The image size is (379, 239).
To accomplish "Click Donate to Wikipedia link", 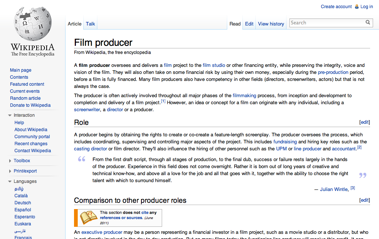I will tap(30, 105).
